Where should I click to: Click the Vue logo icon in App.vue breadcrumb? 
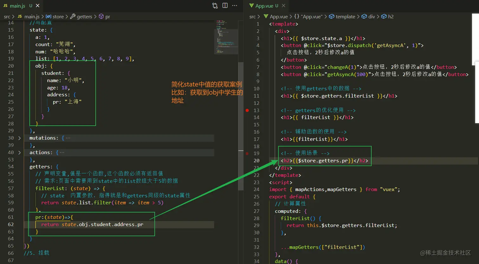265,16
